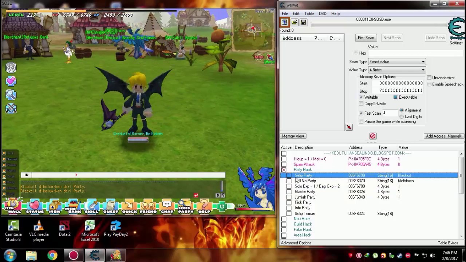The width and height of the screenshot is (466, 262).
Task: Click the pink heart icon on game left side
Action: coord(11,81)
